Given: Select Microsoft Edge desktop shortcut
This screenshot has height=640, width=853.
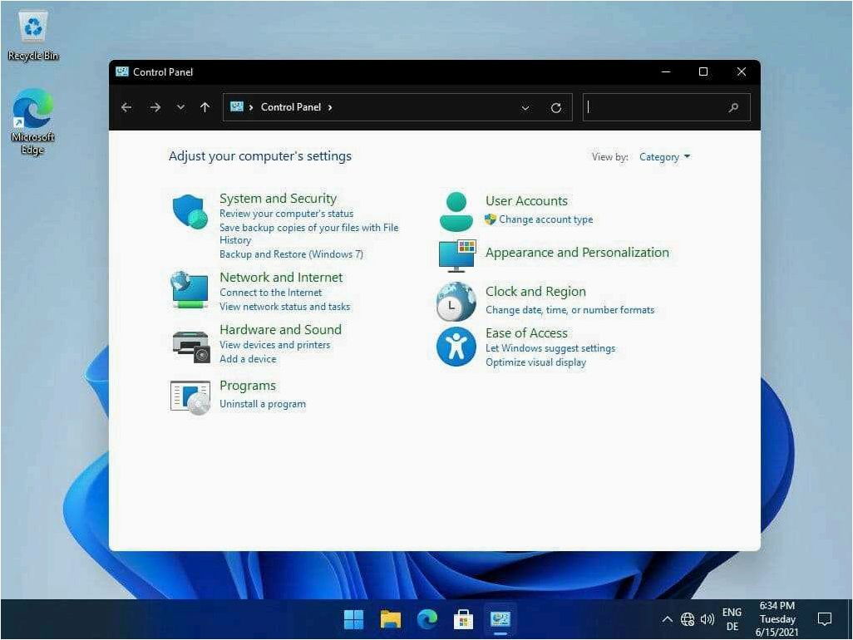Looking at the screenshot, I should [x=32, y=122].
